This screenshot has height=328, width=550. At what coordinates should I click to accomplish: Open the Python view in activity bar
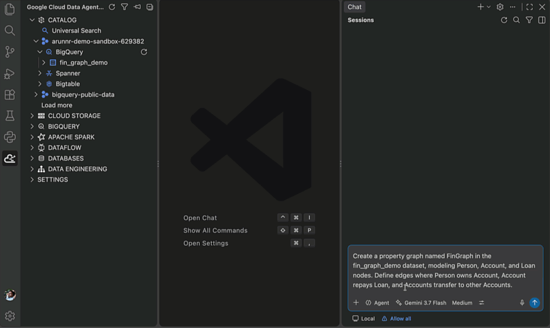(10, 137)
